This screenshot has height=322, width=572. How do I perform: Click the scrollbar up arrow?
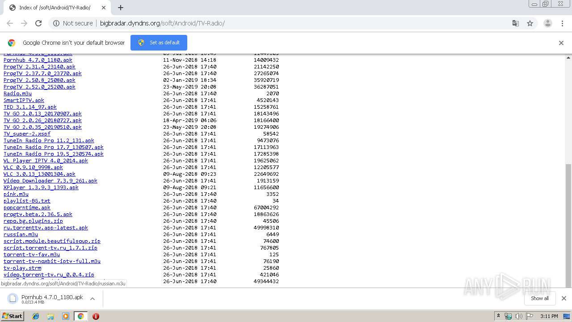click(568, 57)
